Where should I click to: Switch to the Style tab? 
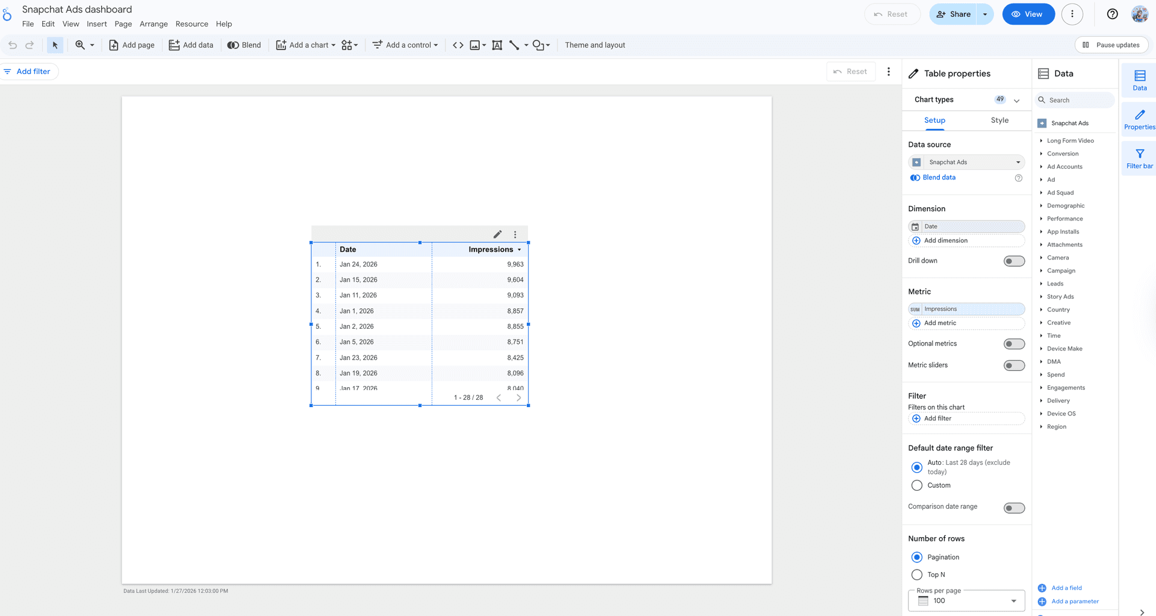(999, 120)
